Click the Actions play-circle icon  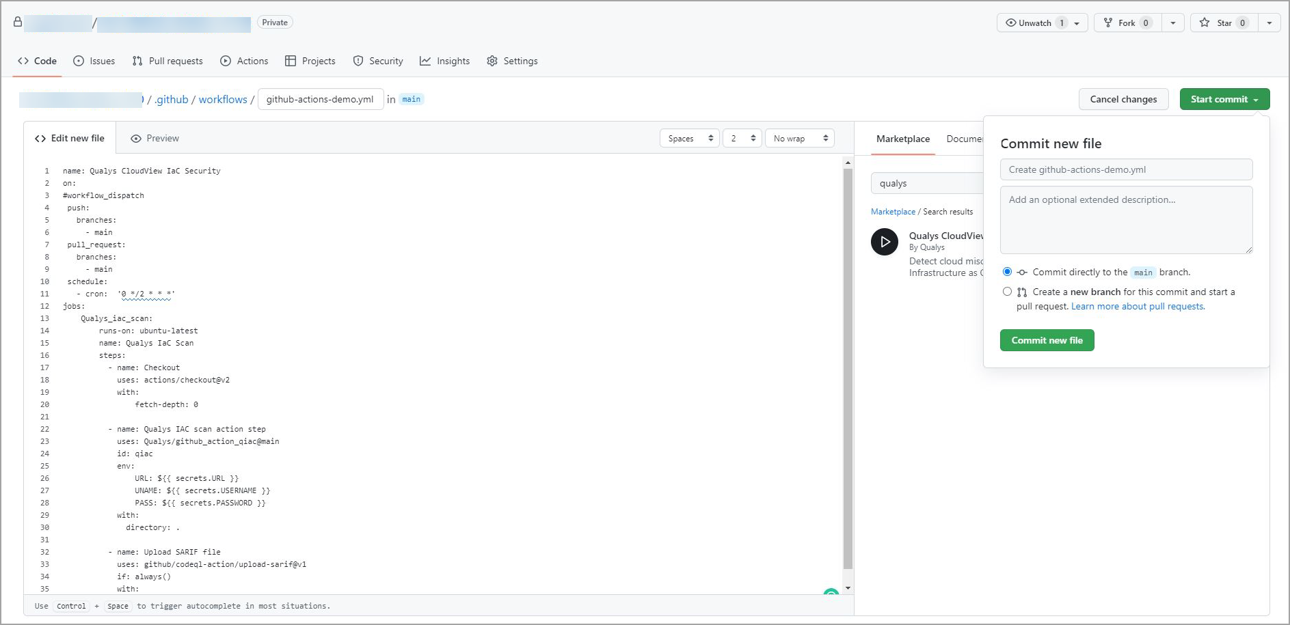point(225,61)
